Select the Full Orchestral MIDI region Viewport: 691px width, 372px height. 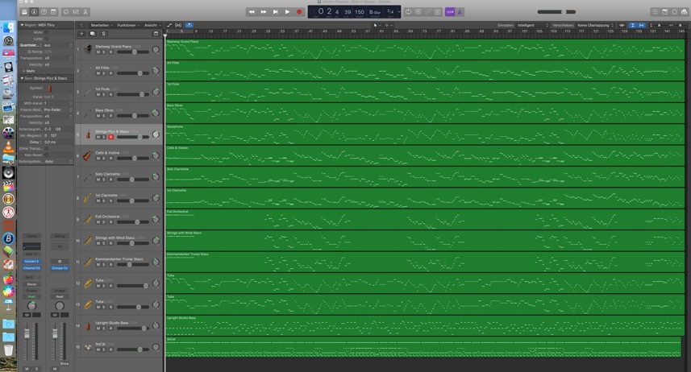coord(424,220)
